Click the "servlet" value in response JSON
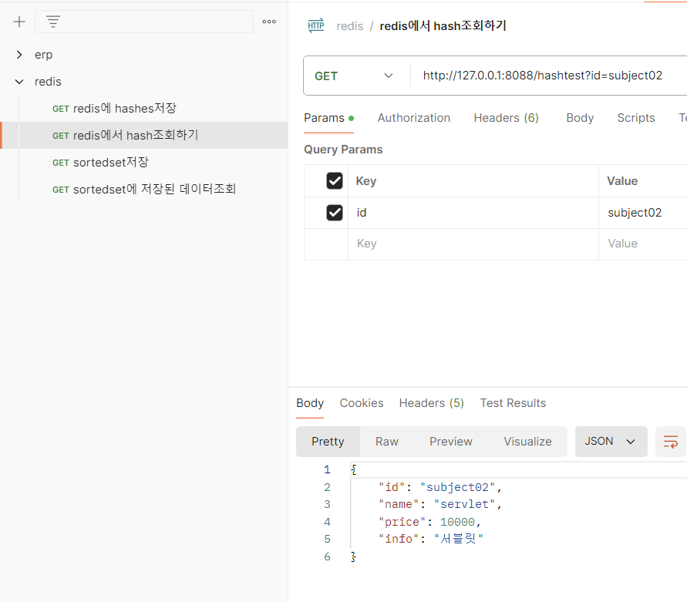687x602 pixels. 464,504
